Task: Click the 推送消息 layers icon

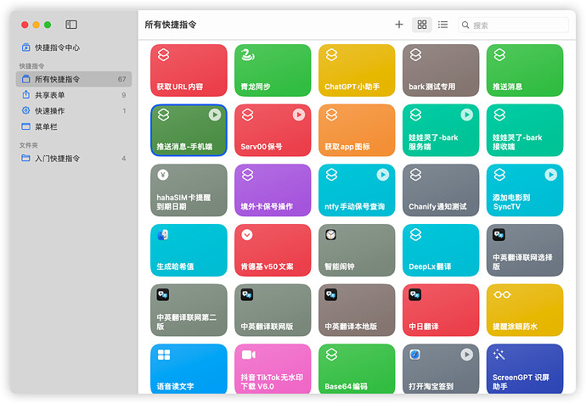Action: click(499, 54)
